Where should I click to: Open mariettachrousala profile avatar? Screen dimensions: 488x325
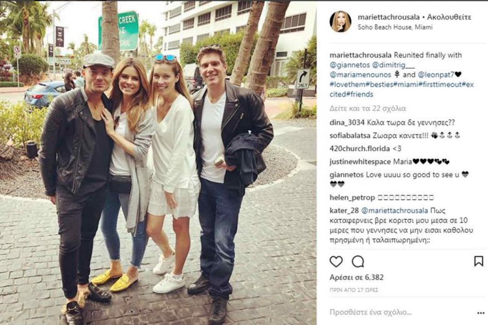pos(340,21)
